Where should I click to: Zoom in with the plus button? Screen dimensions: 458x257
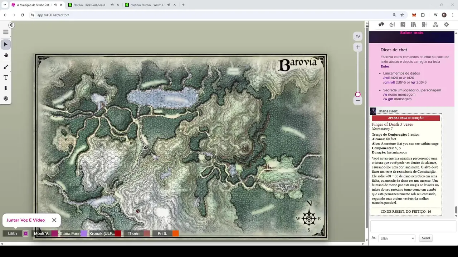(357, 47)
